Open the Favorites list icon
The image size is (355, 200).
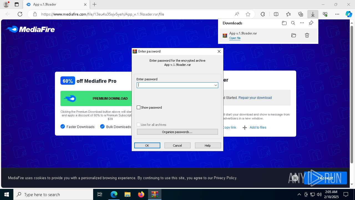point(288,14)
